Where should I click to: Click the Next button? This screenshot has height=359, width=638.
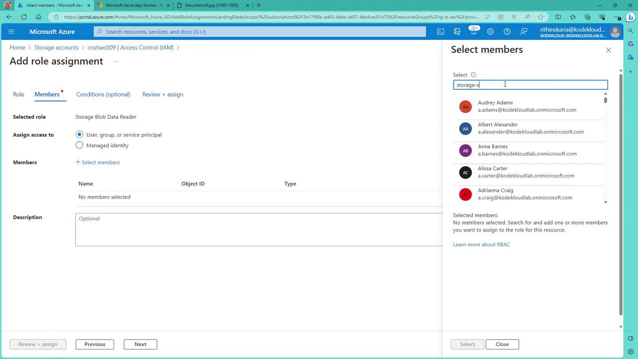point(141,344)
